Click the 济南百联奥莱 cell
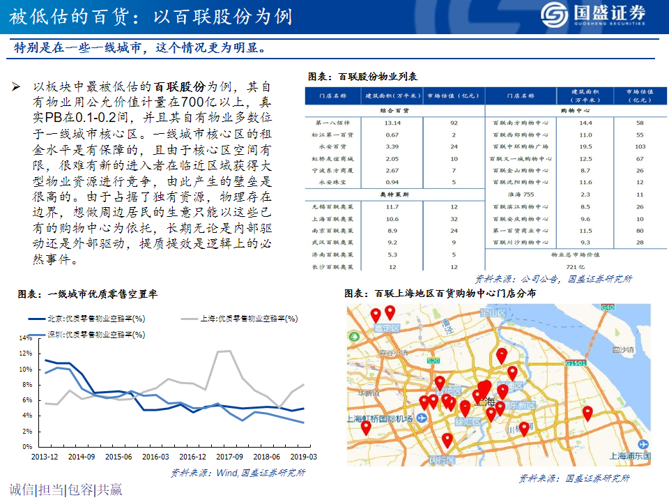This screenshot has height=502, width=669. (x=333, y=255)
